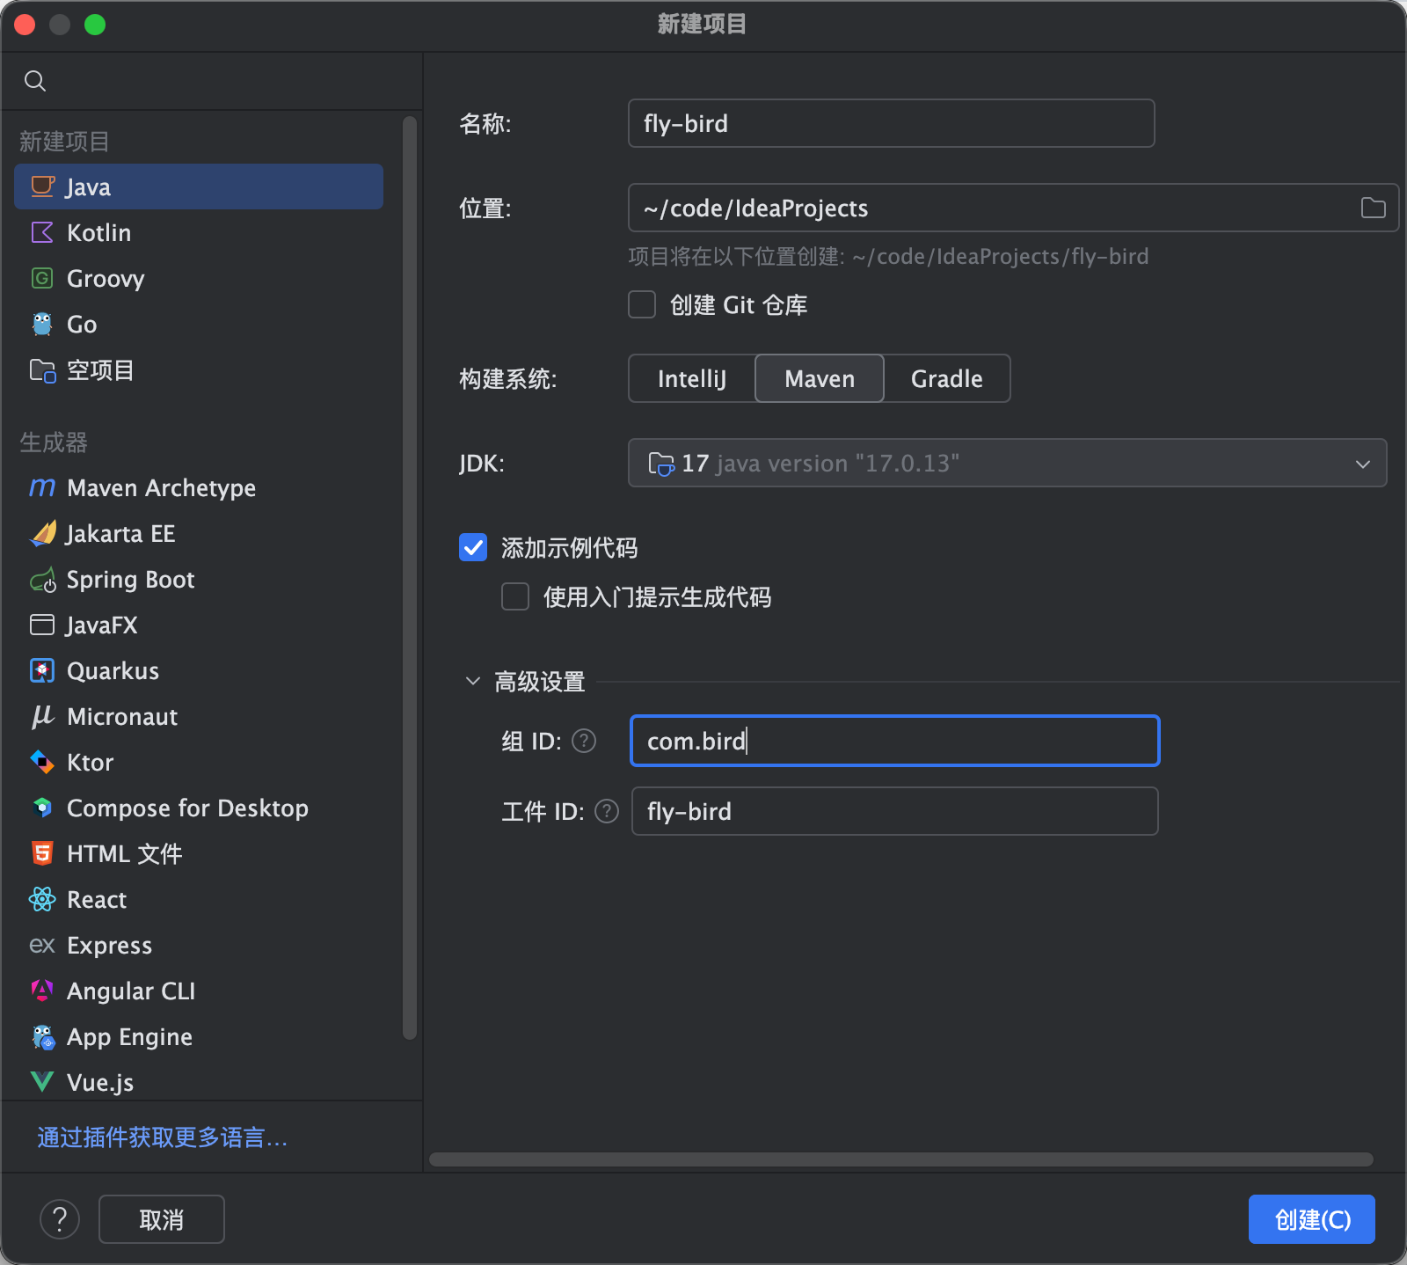Focus the 组 ID input field

click(895, 741)
